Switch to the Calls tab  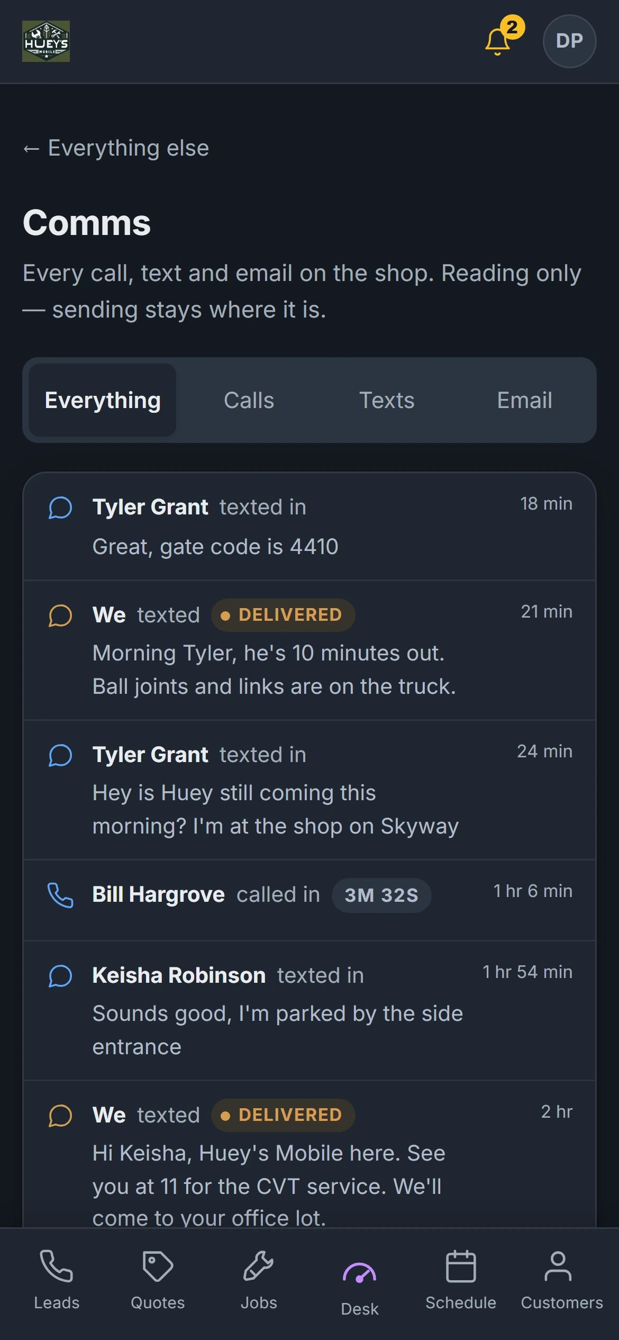[249, 400]
